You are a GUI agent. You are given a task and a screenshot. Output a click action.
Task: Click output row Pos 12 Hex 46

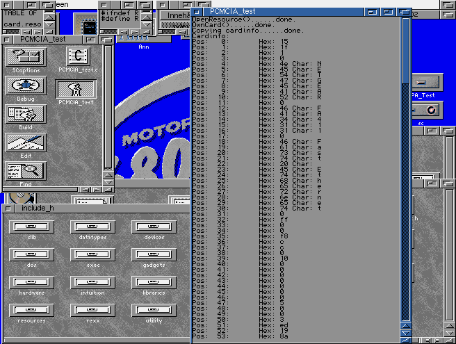(256, 108)
